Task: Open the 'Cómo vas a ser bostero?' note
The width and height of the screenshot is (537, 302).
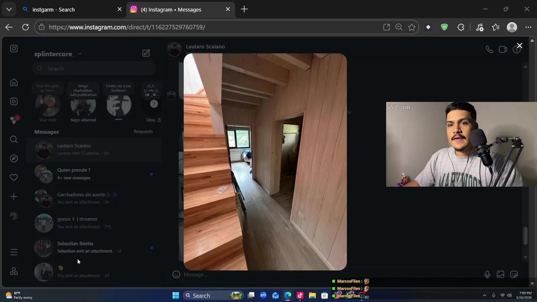Action: [x=119, y=103]
